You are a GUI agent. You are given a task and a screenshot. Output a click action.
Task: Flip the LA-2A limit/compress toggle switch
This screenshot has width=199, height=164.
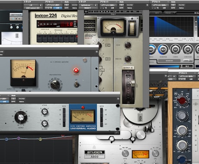tap(76, 84)
